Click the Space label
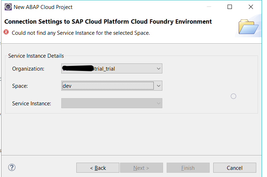The width and height of the screenshot is (267, 177). click(x=20, y=86)
